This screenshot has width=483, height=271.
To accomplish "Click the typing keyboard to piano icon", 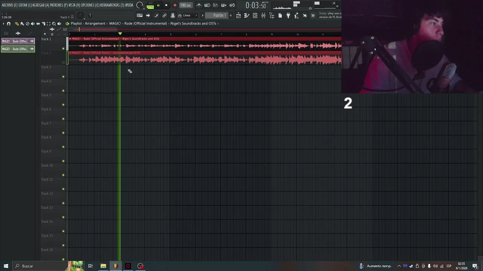I will (x=140, y=15).
